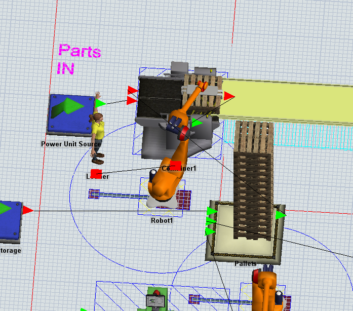Click green output port of Power Unit Source

[100, 103]
